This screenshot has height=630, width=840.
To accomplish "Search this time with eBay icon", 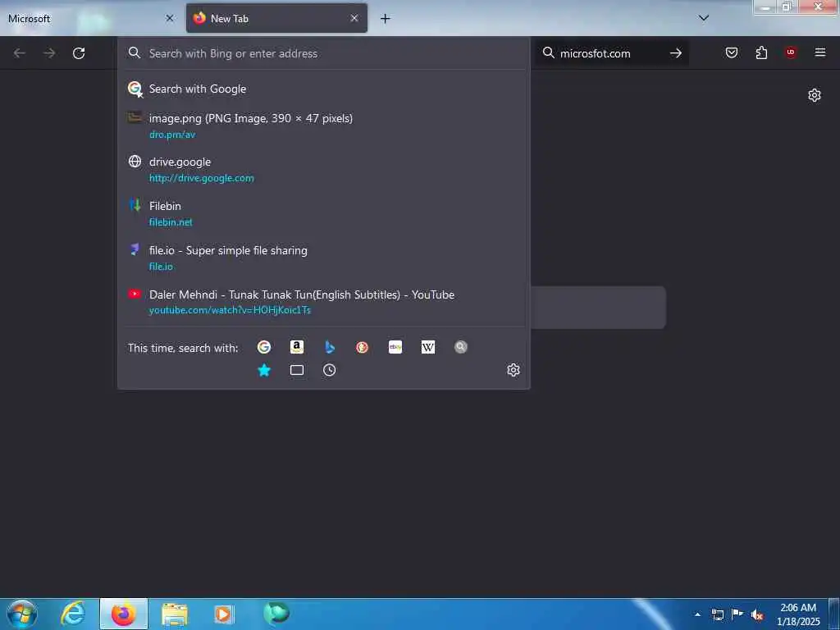I will point(395,347).
